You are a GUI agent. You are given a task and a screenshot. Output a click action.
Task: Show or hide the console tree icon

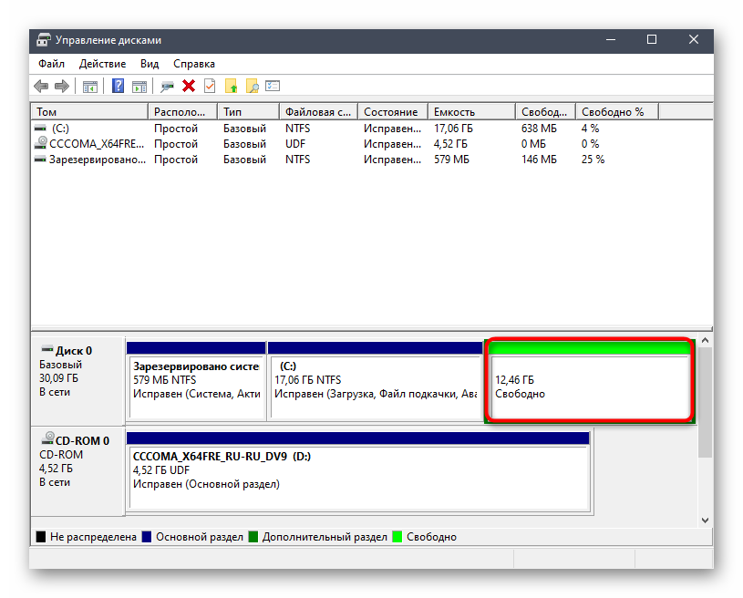pyautogui.click(x=90, y=86)
